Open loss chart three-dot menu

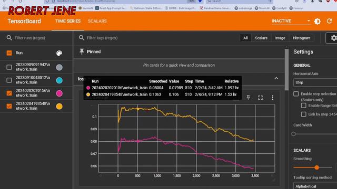coord(273,98)
